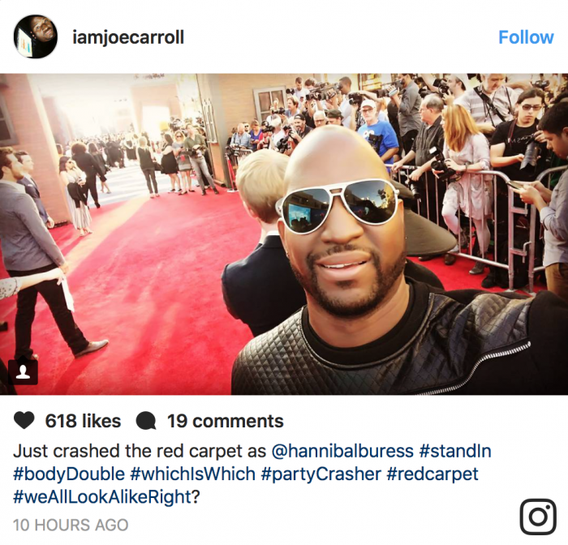The height and width of the screenshot is (545, 568).
Task: Open iamjoecarroll profile avatar
Action: pyautogui.click(x=35, y=36)
